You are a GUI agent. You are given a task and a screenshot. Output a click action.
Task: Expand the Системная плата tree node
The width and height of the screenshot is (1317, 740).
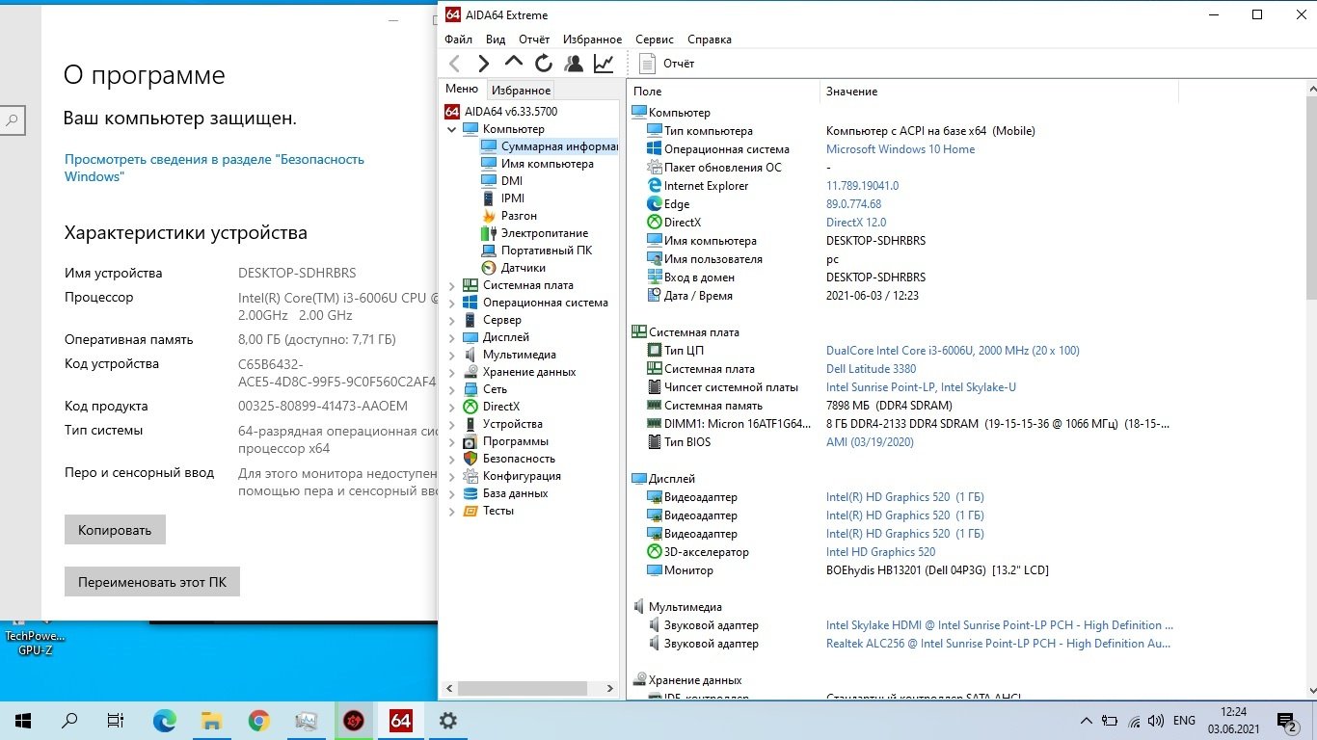(x=451, y=285)
